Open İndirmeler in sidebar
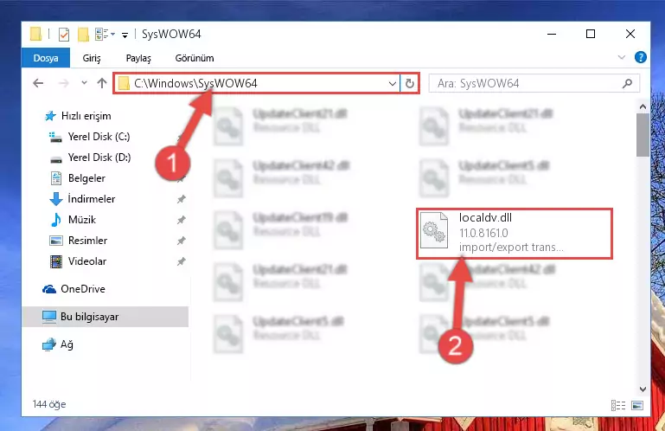Image resolution: width=665 pixels, height=431 pixels. [x=91, y=199]
